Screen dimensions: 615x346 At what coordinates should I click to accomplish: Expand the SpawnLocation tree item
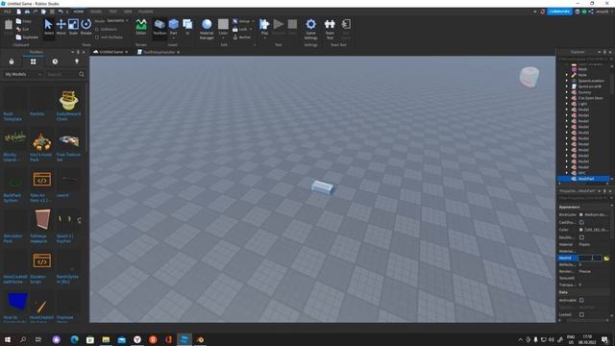coord(566,81)
